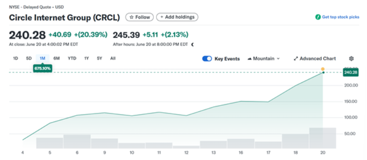Click the after-hours moon icon
Image resolution: width=367 pixels, height=160 pixels.
coord(193,44)
